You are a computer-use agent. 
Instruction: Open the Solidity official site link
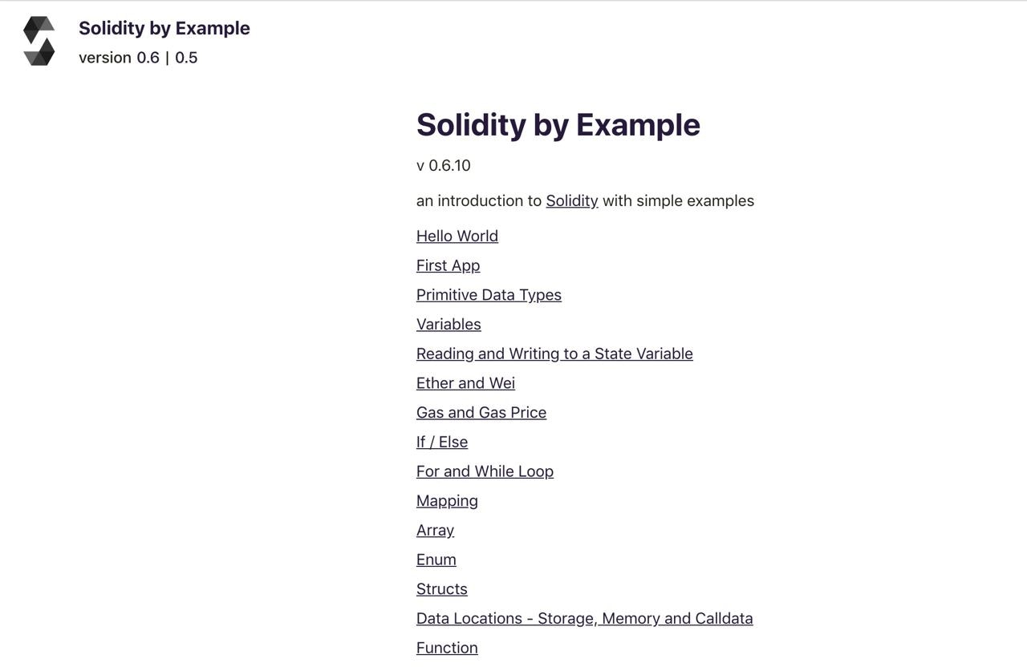coord(571,200)
